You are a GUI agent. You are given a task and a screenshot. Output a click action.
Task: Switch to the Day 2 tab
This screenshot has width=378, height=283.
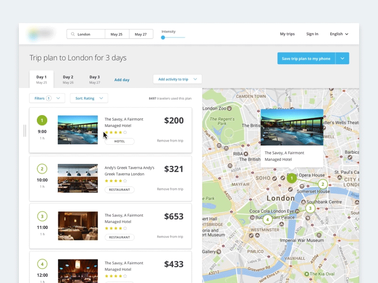[x=68, y=79]
